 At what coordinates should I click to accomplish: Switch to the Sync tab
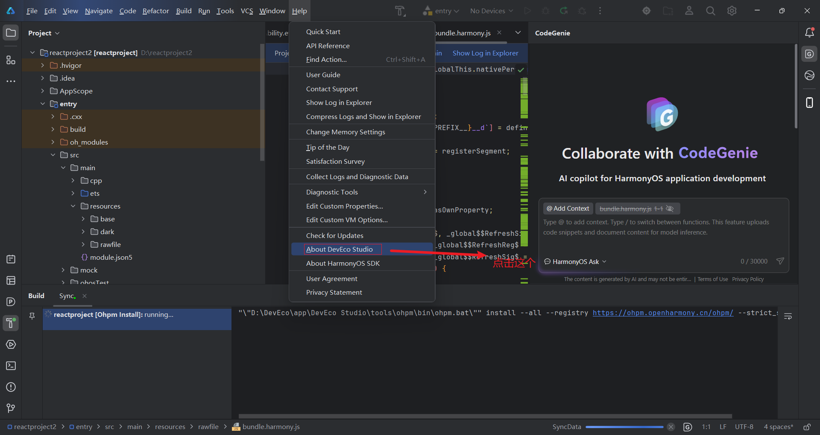(x=67, y=296)
